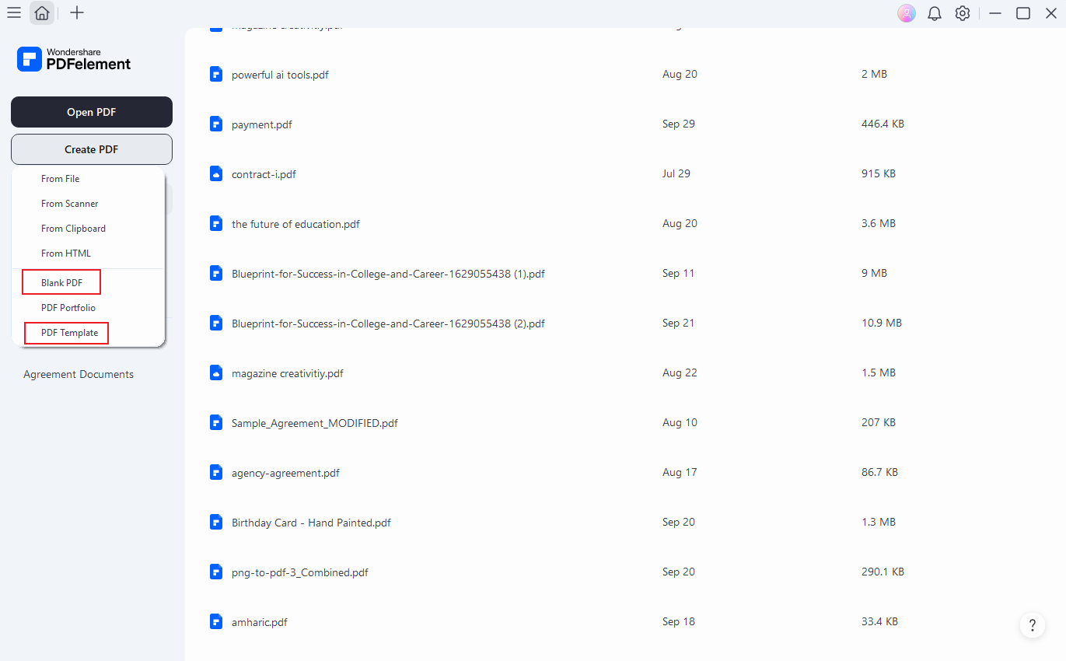Open amharic.pdf file name
The width and height of the screenshot is (1066, 661).
point(260,622)
